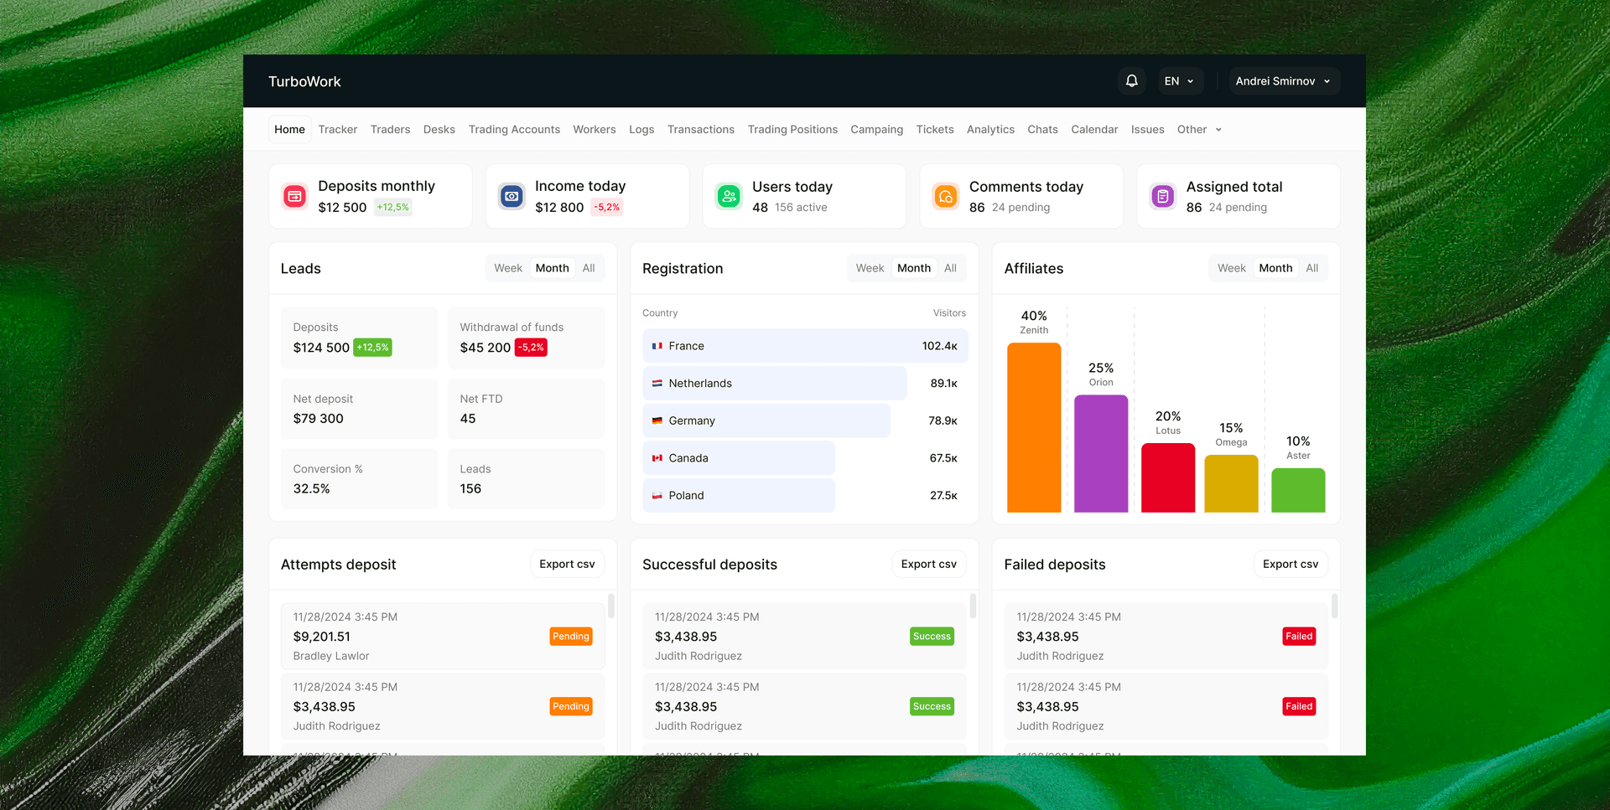Export Failed deposits as csv
This screenshot has width=1610, height=810.
click(x=1290, y=565)
